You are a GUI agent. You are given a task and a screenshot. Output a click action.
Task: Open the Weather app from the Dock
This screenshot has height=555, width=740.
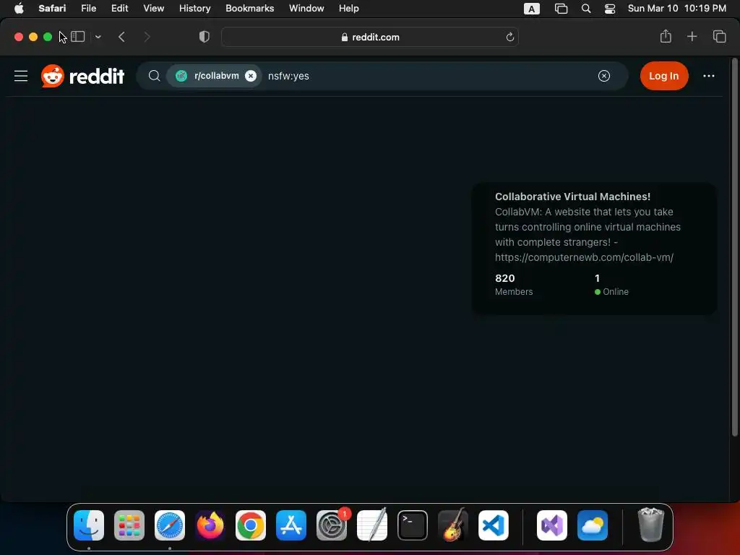point(593,525)
